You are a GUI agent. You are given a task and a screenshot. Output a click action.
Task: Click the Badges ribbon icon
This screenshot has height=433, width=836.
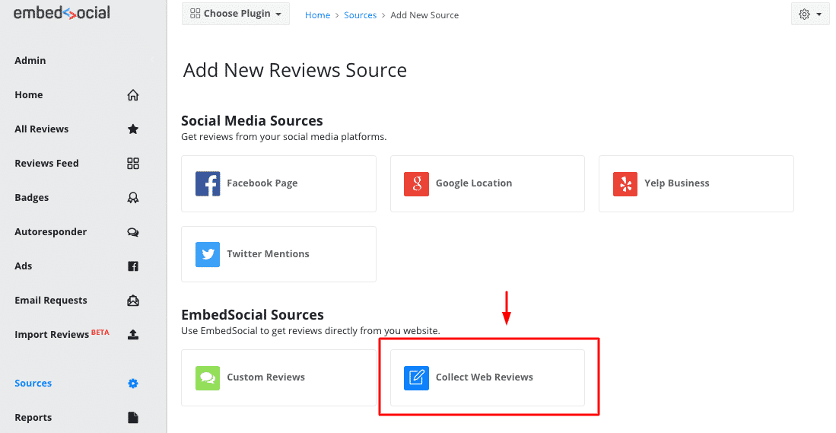tap(133, 197)
